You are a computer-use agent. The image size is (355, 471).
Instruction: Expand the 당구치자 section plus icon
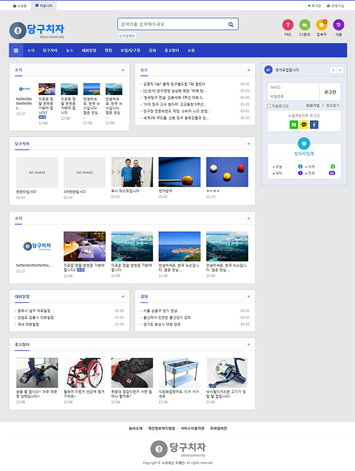(248, 144)
